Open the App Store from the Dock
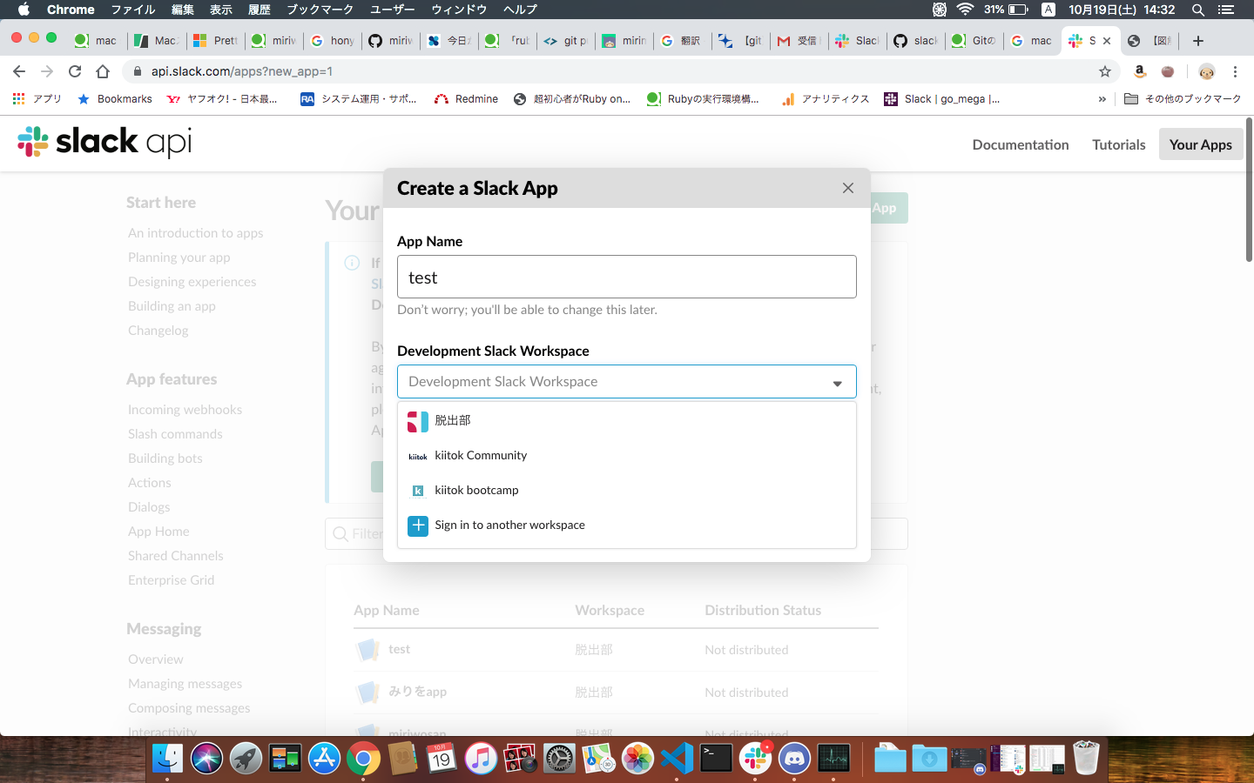1254x783 pixels. click(x=324, y=759)
